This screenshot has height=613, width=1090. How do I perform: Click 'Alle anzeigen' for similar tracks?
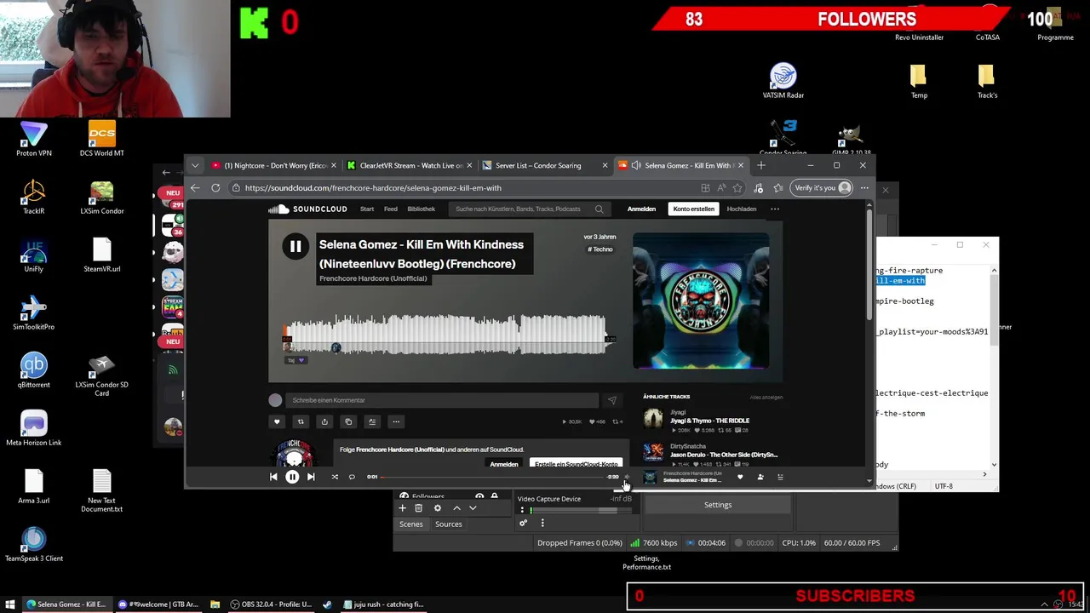point(766,397)
